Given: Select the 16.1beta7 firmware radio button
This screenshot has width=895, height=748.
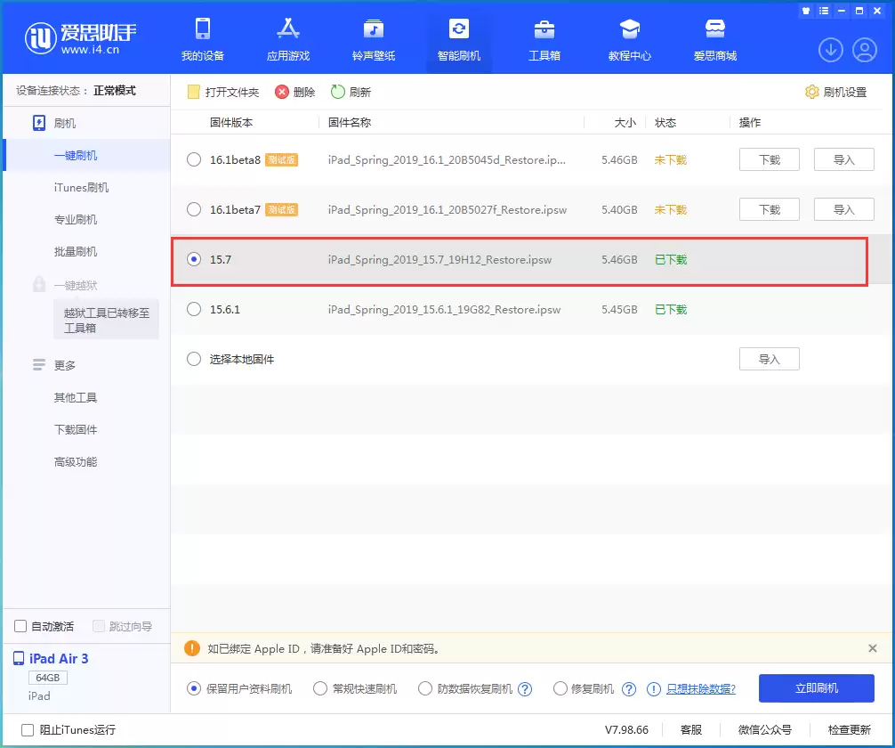Looking at the screenshot, I should click(194, 209).
